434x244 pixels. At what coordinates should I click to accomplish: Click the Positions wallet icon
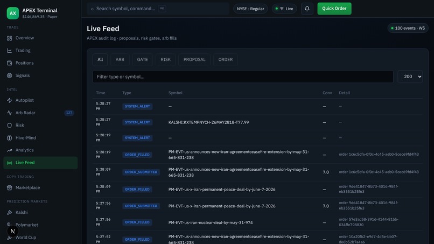(9, 63)
